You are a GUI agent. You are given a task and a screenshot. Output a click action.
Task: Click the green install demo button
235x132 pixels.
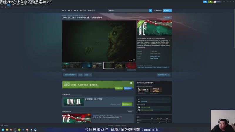[119, 88]
